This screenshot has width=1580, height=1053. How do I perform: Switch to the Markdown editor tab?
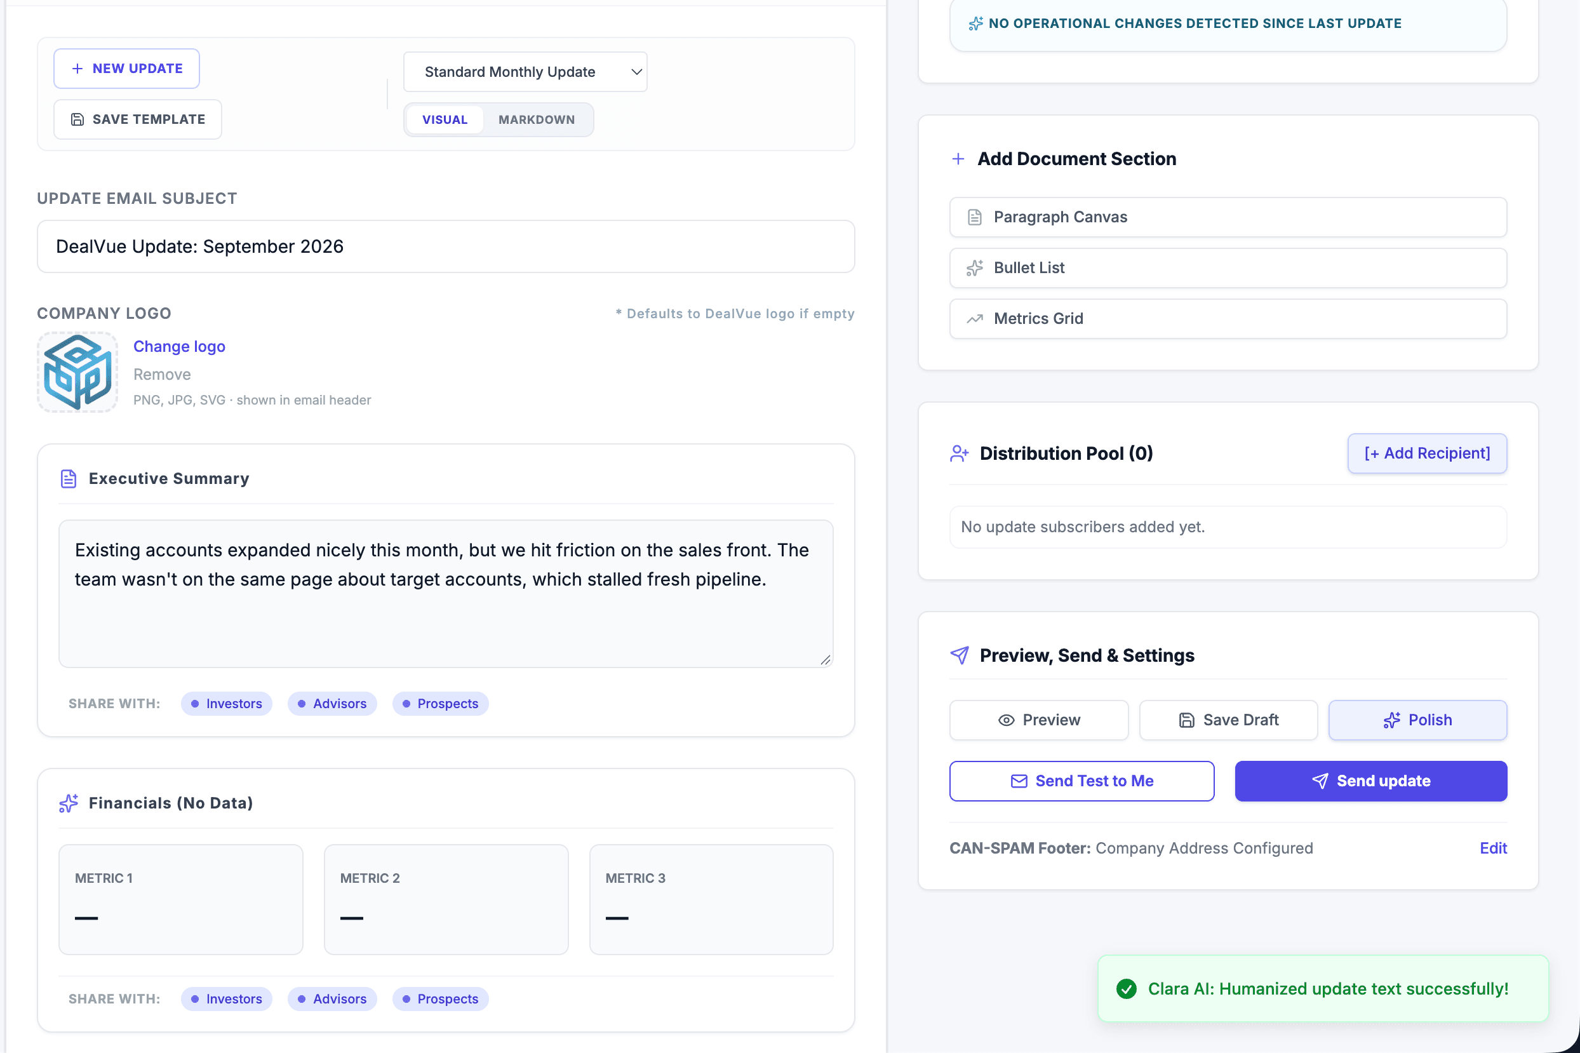pyautogui.click(x=537, y=119)
